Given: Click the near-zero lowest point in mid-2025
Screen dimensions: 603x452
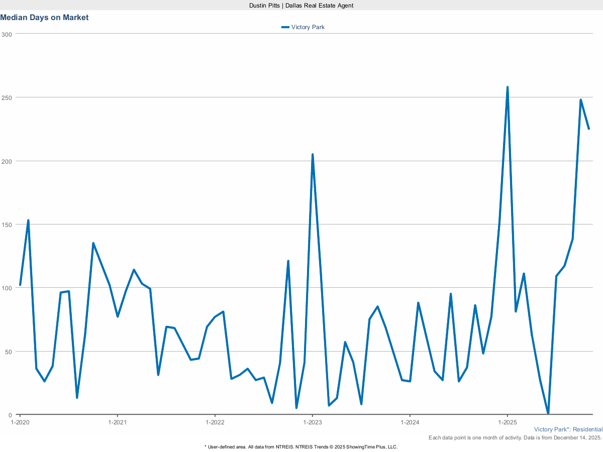Looking at the screenshot, I should (548, 413).
